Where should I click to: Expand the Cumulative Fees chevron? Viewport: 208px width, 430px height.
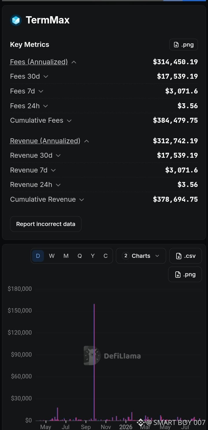[x=69, y=120]
